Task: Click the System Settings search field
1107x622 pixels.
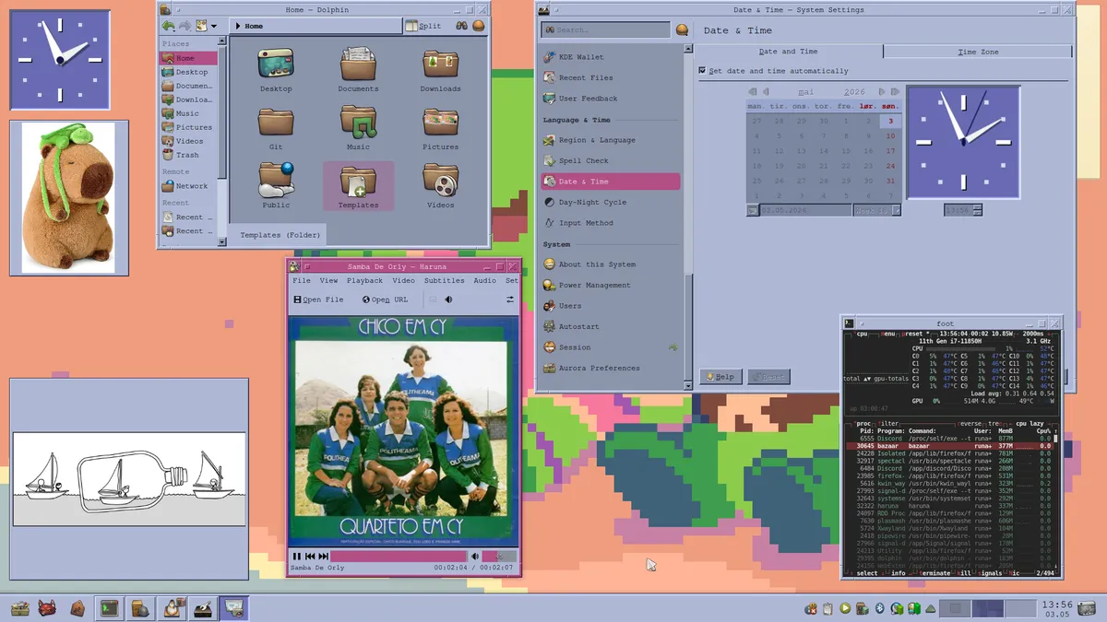Action: pyautogui.click(x=605, y=30)
